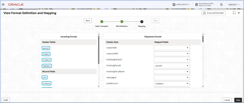Image resolution: width=244 pixels, height=103 pixels.
Task: Open initiatingPartyCD mapped field dropdown
Action: [x=172, y=60]
